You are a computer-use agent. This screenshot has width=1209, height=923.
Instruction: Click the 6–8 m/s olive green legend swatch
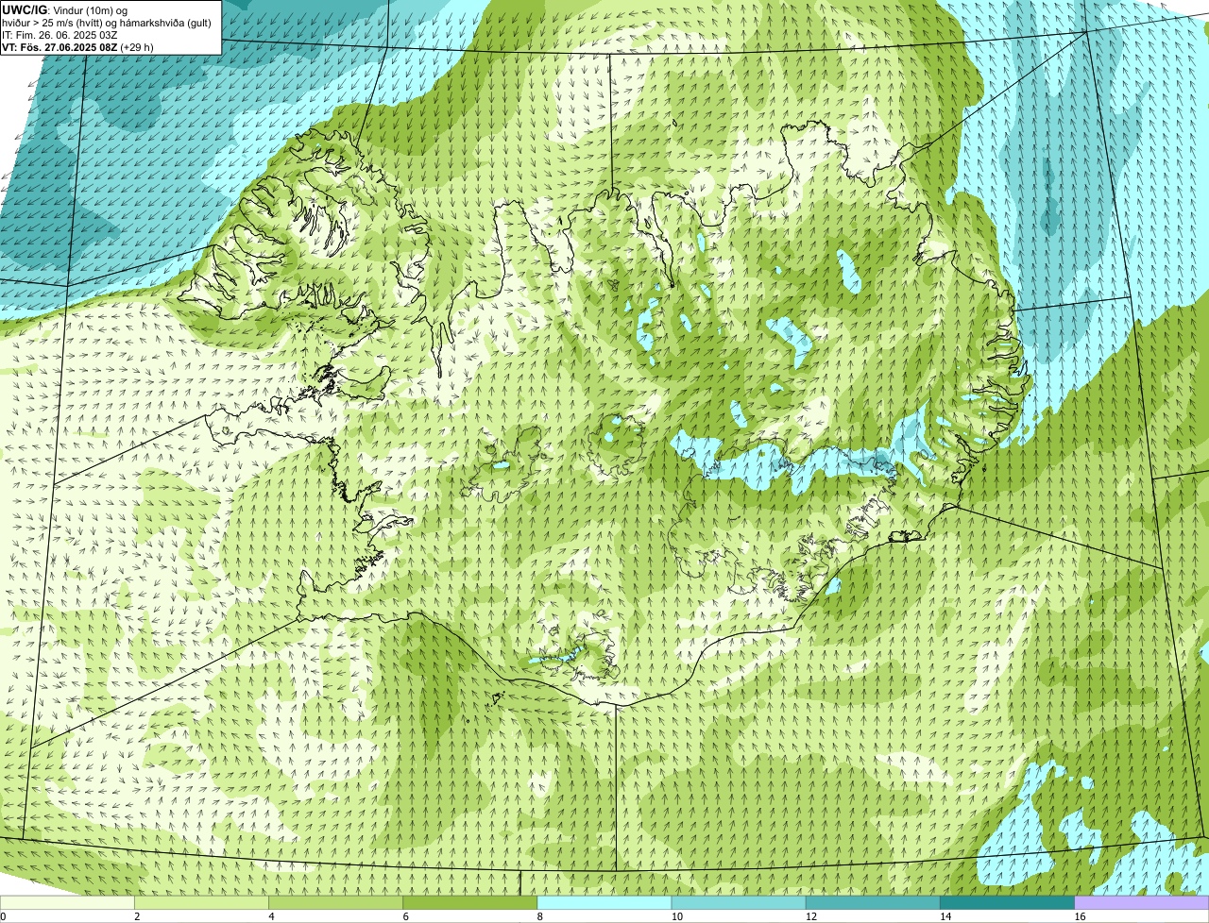click(470, 903)
